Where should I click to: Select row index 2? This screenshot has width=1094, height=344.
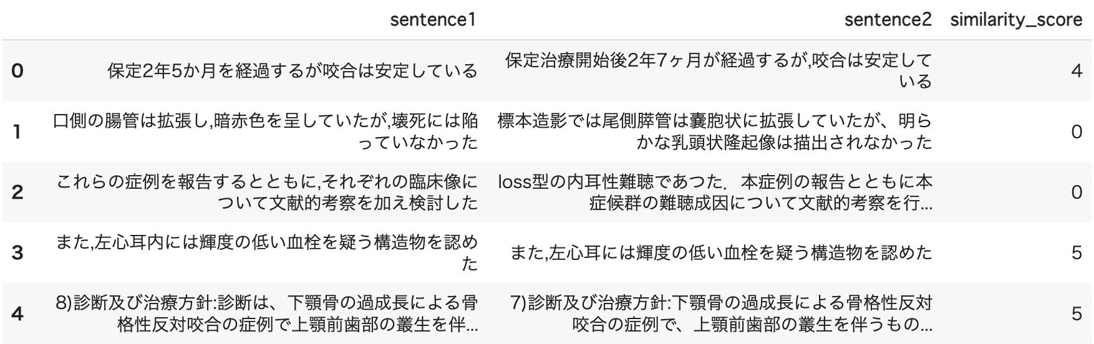click(17, 192)
